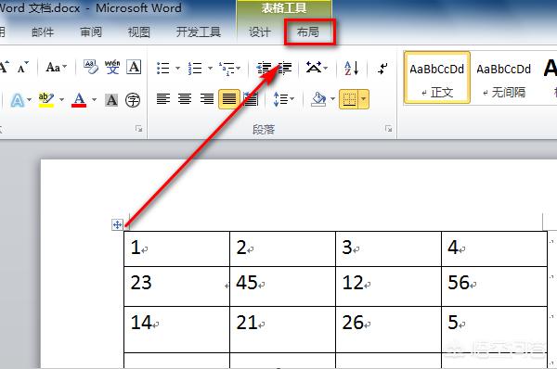Click the clear formatting eraser icon

tap(91, 67)
